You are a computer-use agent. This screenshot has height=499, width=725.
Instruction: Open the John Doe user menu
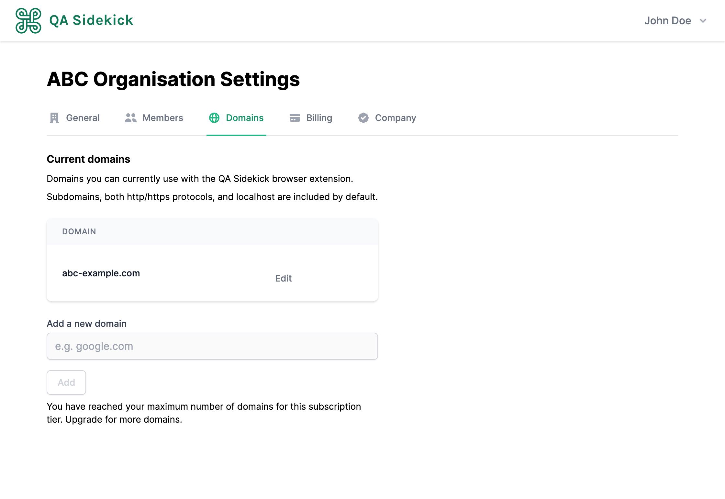point(675,21)
